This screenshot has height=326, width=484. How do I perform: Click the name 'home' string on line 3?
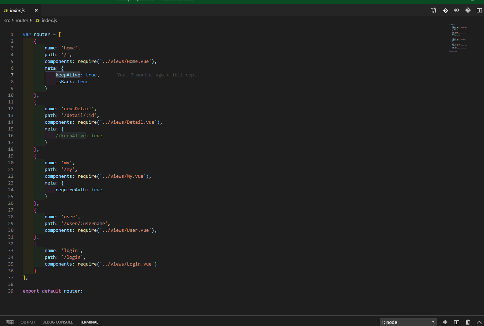[x=69, y=48]
